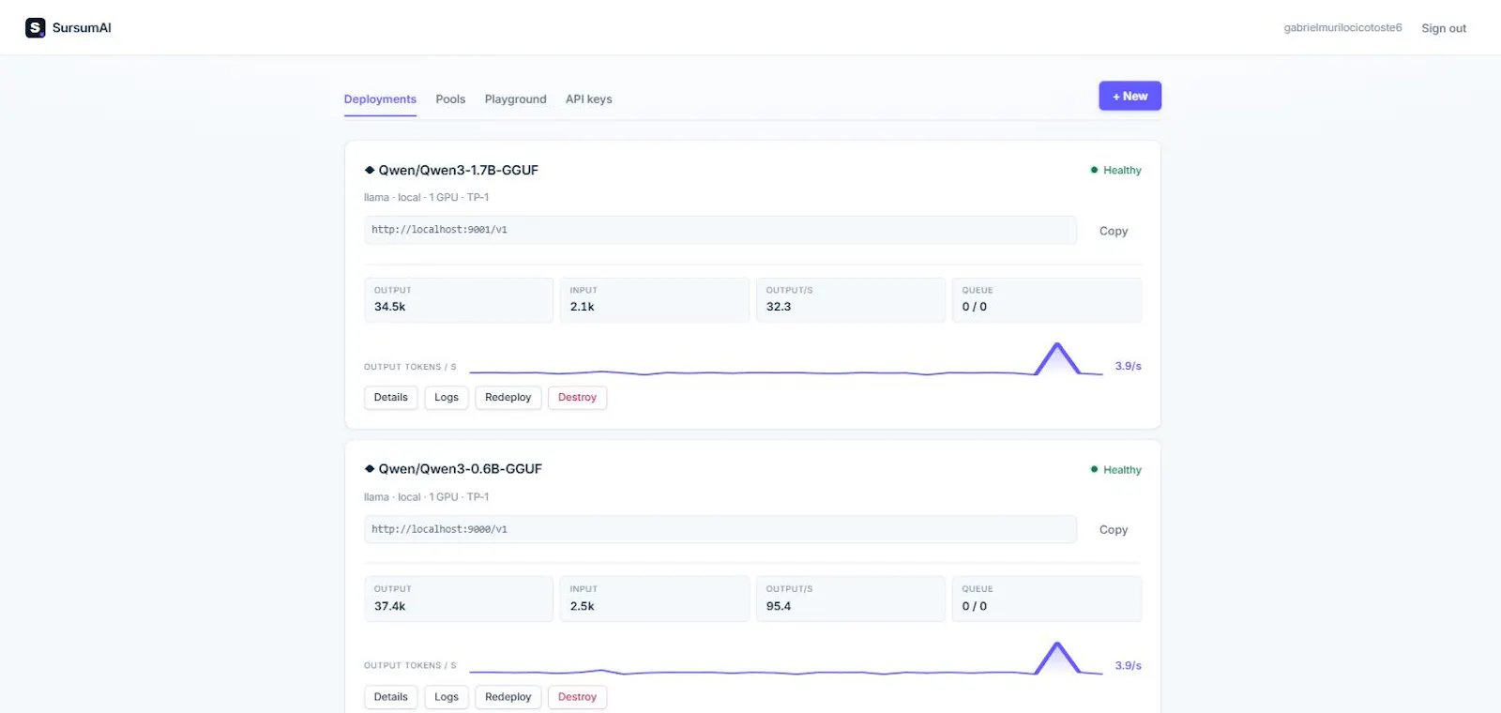Screen dimensions: 1501x713
Task: Sign out of the account
Action: (x=1443, y=28)
